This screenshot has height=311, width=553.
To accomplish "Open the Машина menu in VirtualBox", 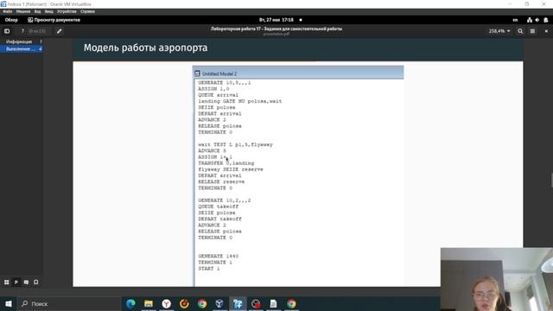I will coord(23,11).
